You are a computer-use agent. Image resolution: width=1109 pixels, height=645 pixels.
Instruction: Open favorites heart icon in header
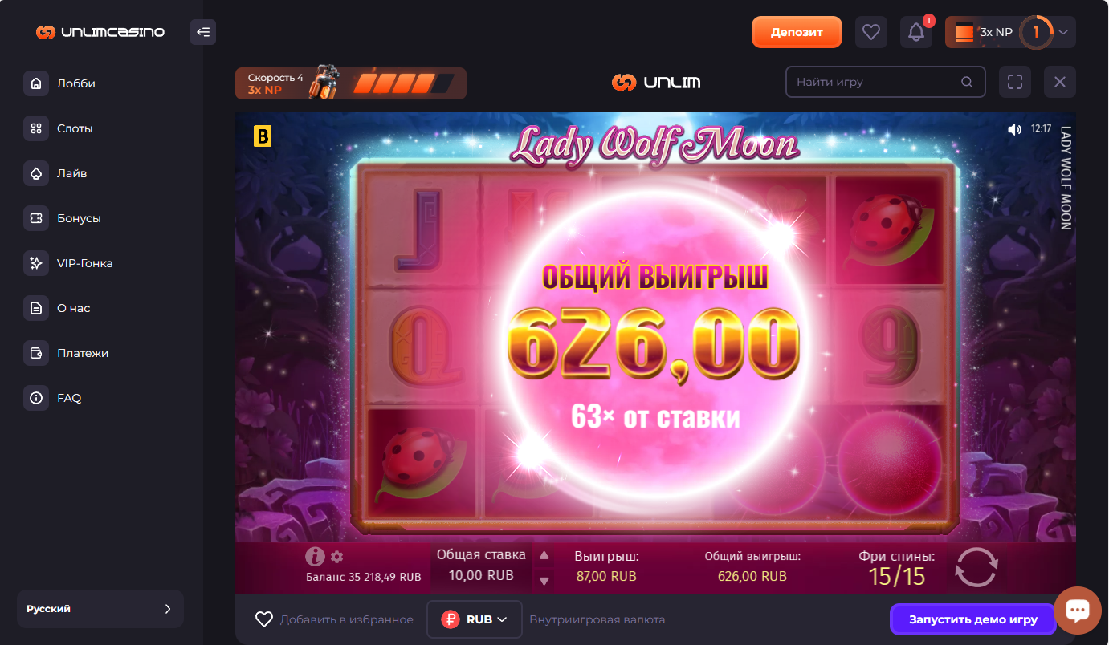tap(871, 32)
